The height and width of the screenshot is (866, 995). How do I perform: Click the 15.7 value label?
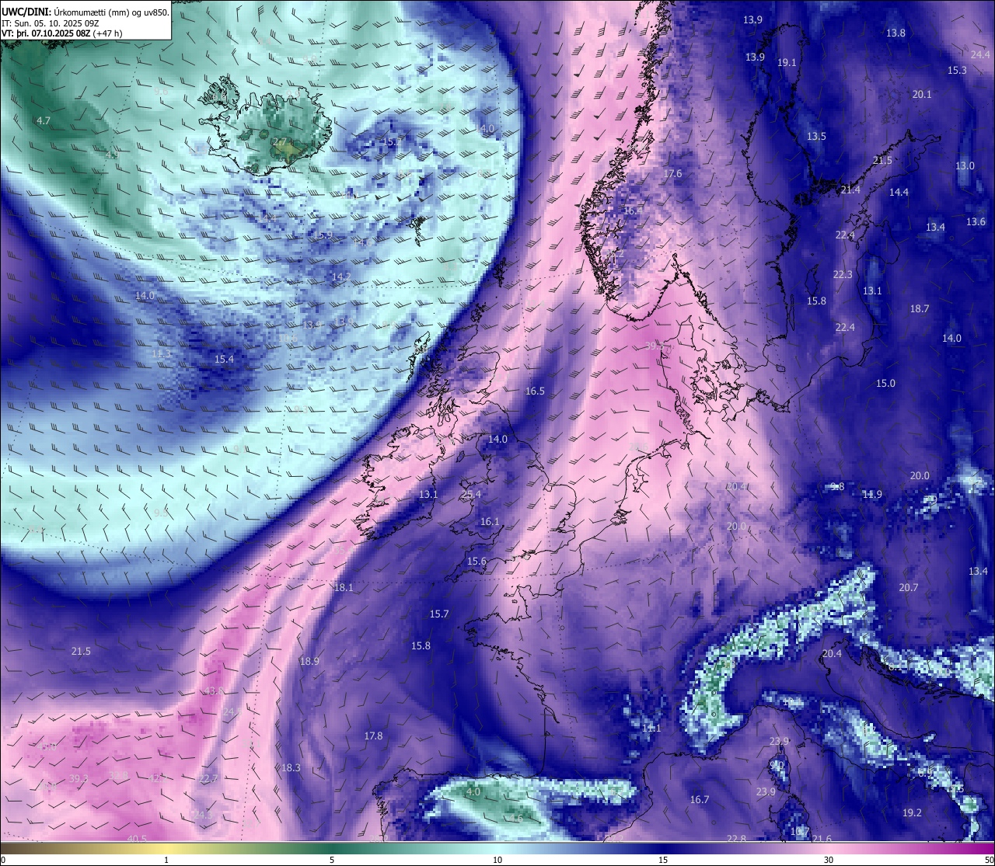439,614
